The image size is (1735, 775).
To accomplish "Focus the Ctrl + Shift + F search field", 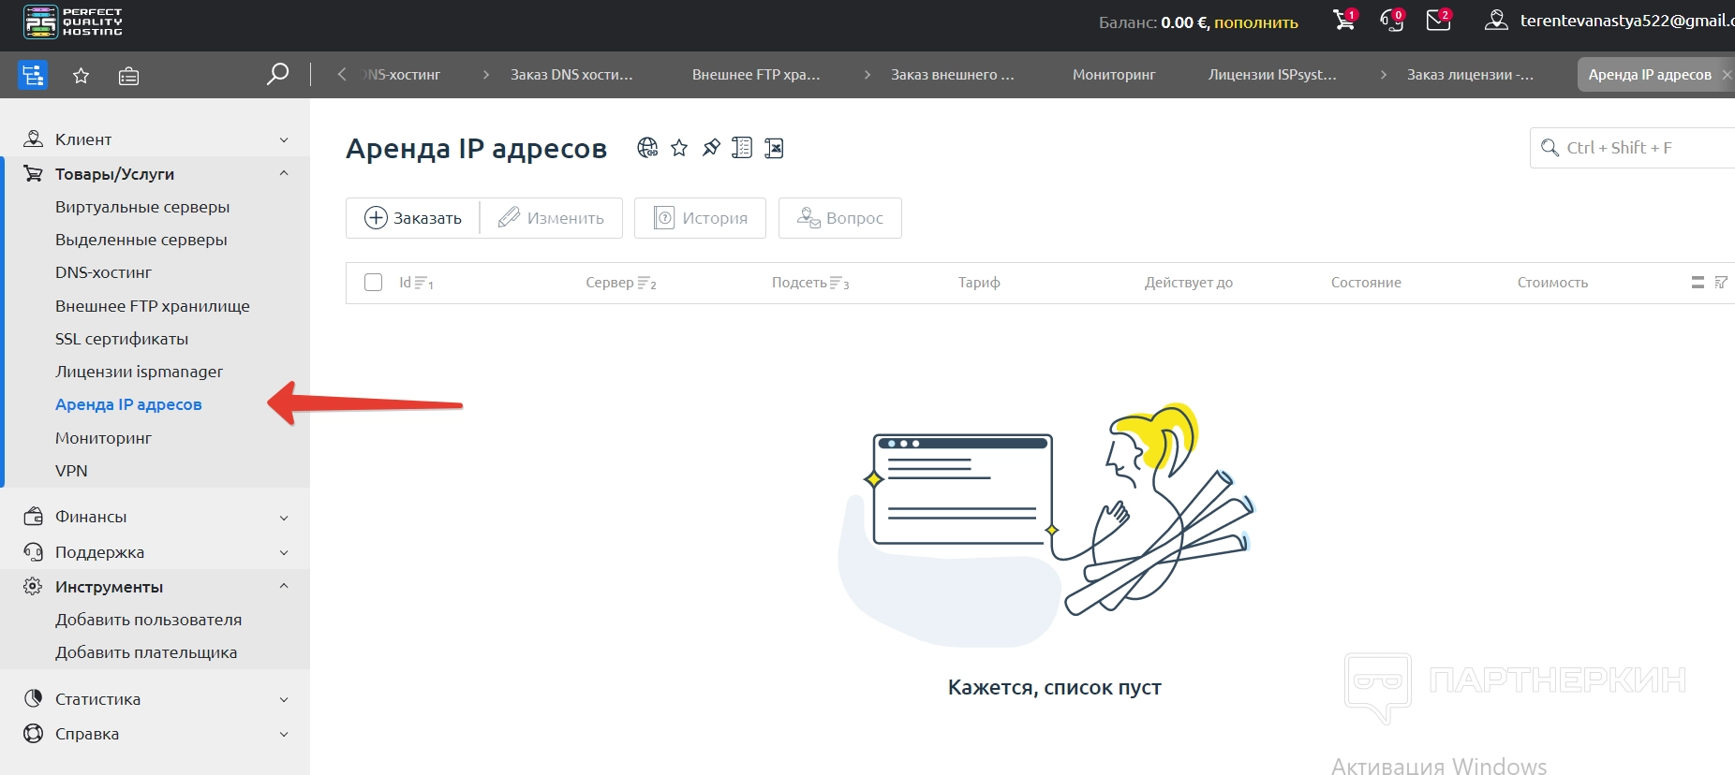I will (1633, 148).
